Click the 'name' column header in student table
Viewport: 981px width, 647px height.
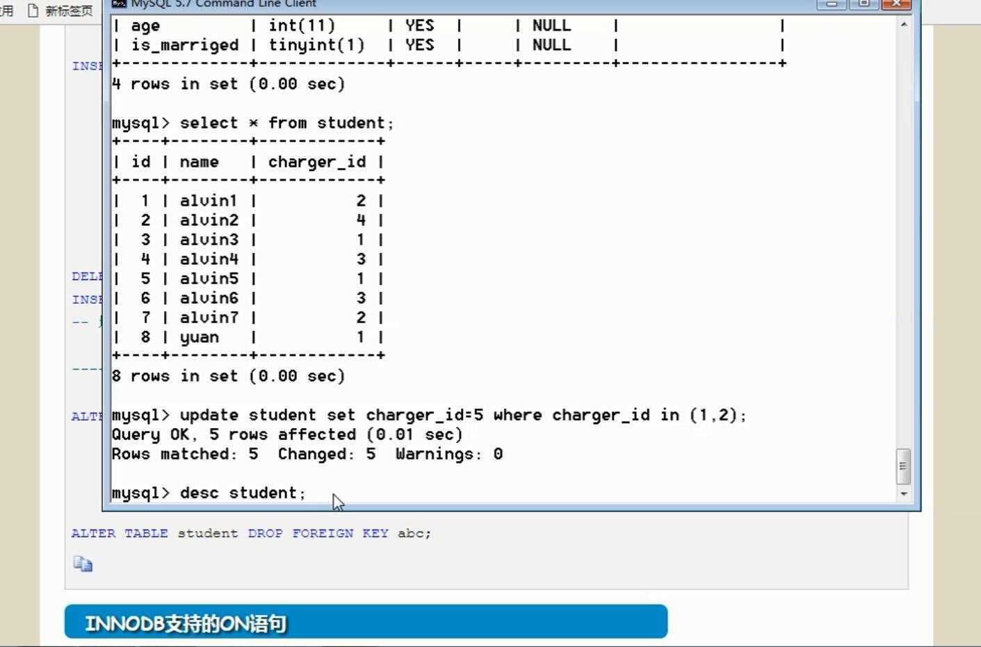[x=199, y=162]
